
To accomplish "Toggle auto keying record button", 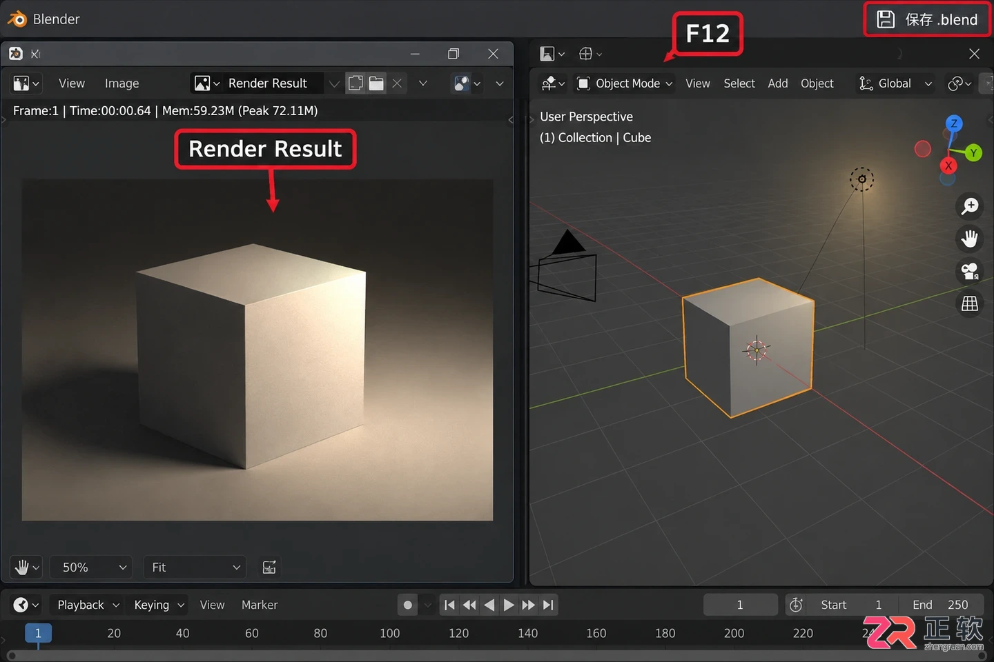I will (x=407, y=605).
